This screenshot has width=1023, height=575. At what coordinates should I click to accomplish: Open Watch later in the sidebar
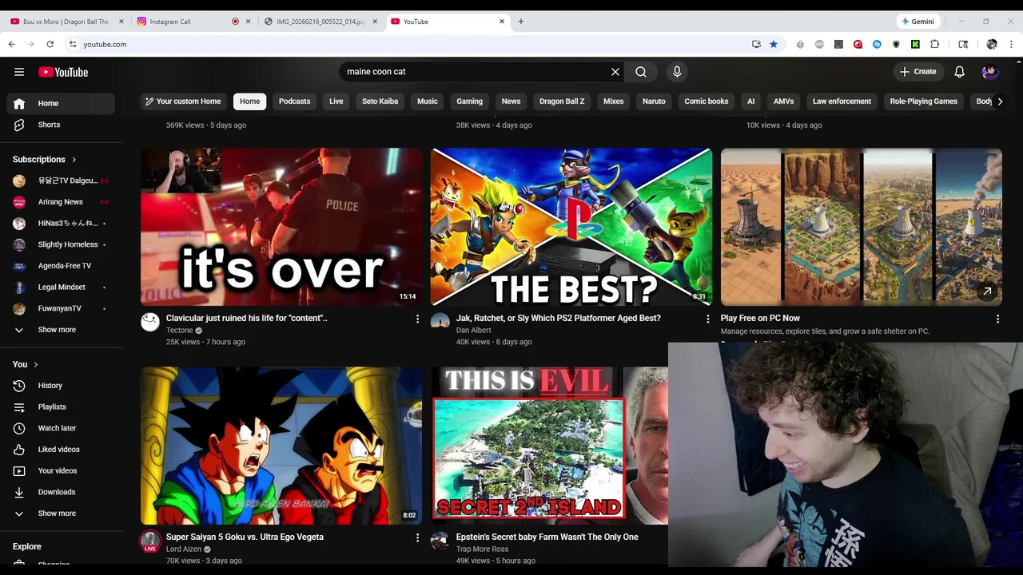61,428
